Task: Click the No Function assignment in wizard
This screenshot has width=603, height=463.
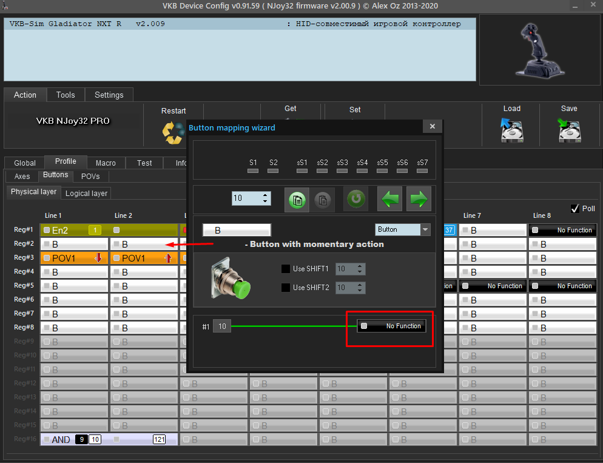Action: coord(391,326)
